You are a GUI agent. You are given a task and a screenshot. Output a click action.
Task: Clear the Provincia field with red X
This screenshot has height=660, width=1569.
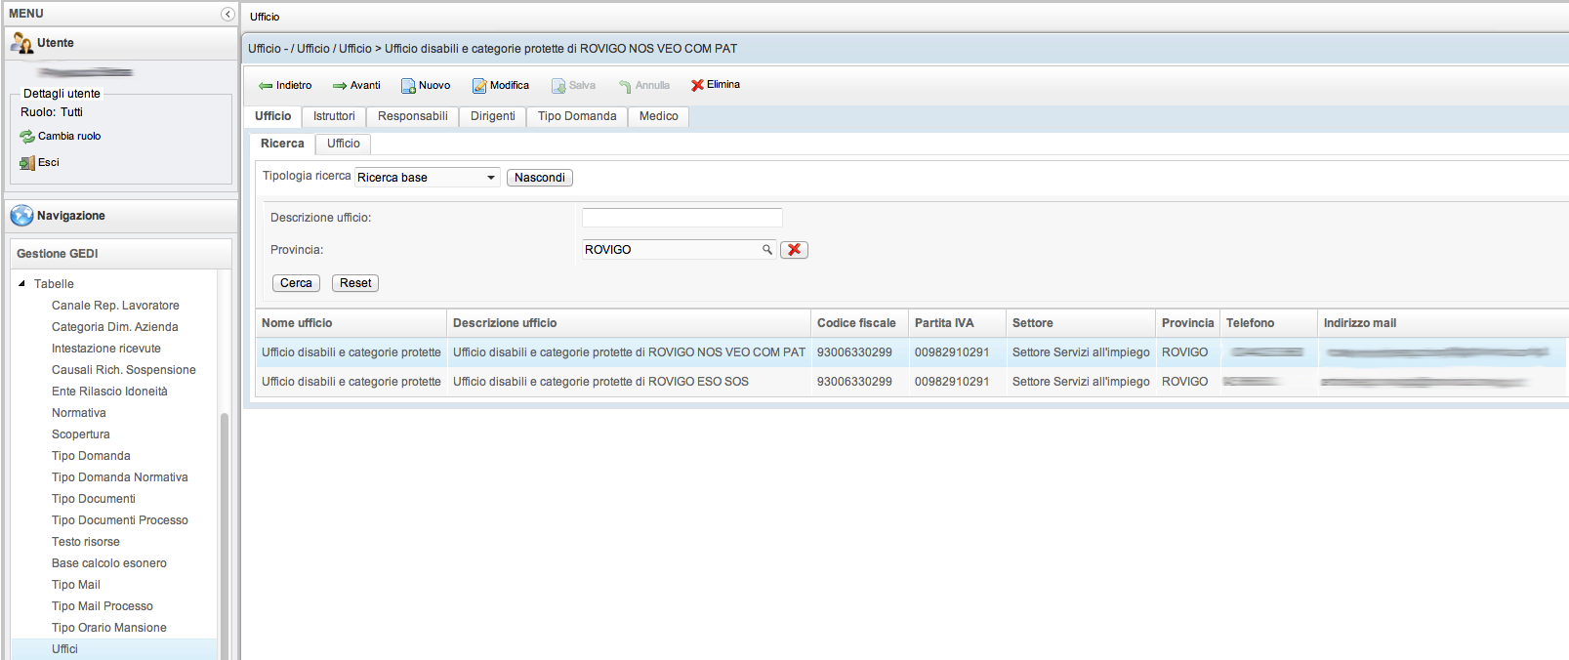(794, 250)
